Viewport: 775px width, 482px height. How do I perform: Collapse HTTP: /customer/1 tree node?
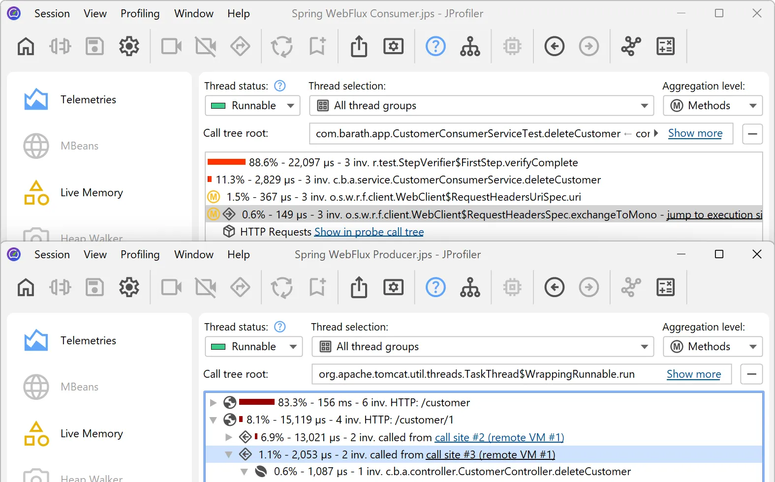point(213,420)
